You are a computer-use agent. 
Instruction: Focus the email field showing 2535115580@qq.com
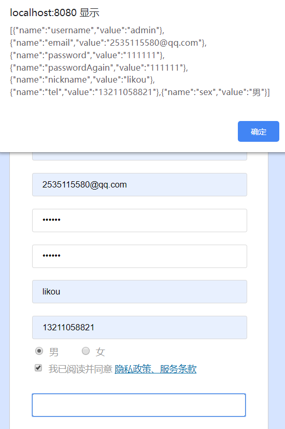pos(139,185)
